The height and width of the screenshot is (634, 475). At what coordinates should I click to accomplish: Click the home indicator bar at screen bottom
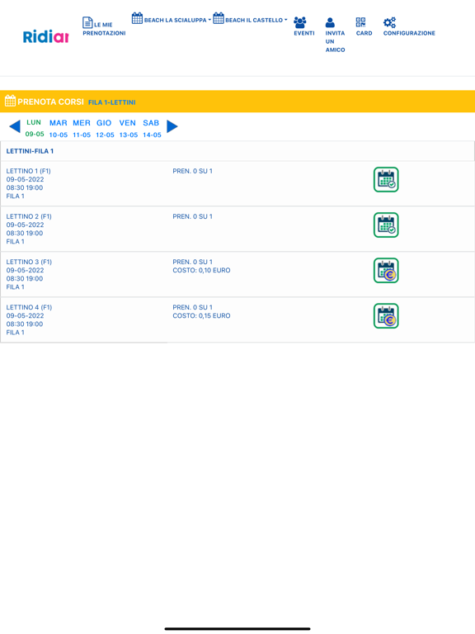(x=237, y=629)
